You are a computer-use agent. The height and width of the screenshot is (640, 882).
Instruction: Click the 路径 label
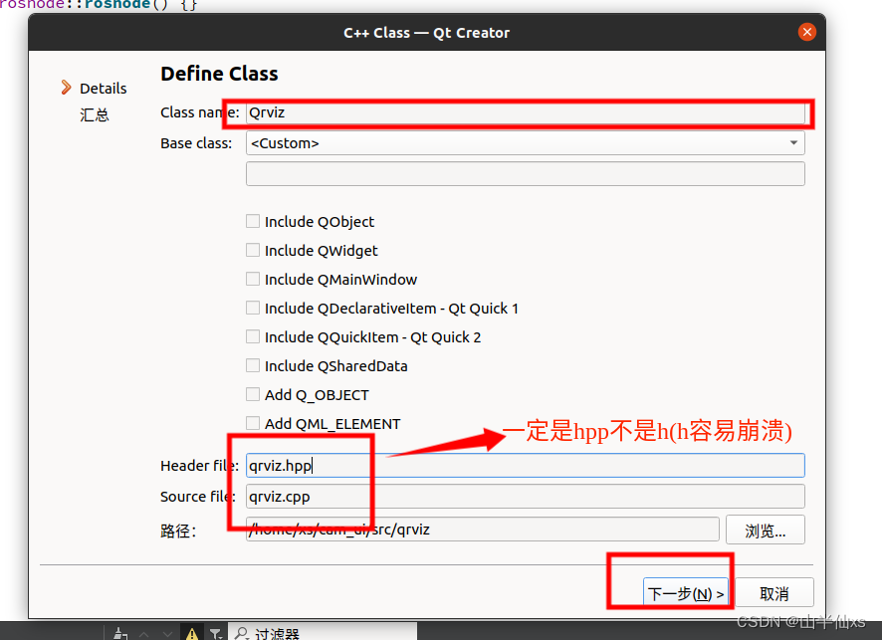pyautogui.click(x=178, y=531)
